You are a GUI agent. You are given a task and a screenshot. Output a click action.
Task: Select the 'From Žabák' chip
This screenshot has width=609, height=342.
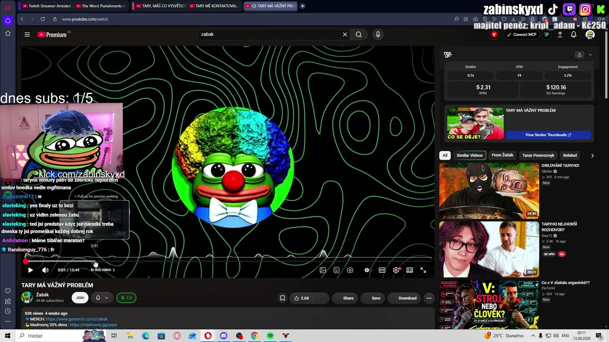pos(502,155)
